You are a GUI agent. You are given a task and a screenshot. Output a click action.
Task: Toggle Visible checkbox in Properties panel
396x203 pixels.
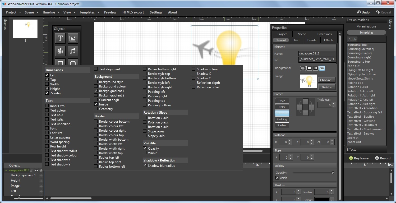[x=277, y=178]
